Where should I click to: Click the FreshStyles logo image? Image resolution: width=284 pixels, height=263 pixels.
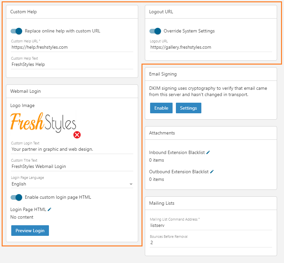43,122
